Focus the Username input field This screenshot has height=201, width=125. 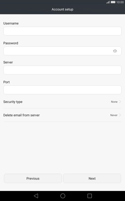(x=62, y=31)
